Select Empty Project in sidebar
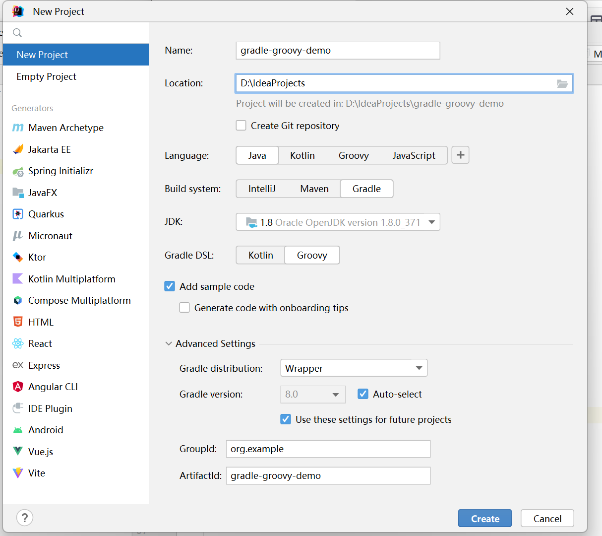The height and width of the screenshot is (536, 602). 75,76
